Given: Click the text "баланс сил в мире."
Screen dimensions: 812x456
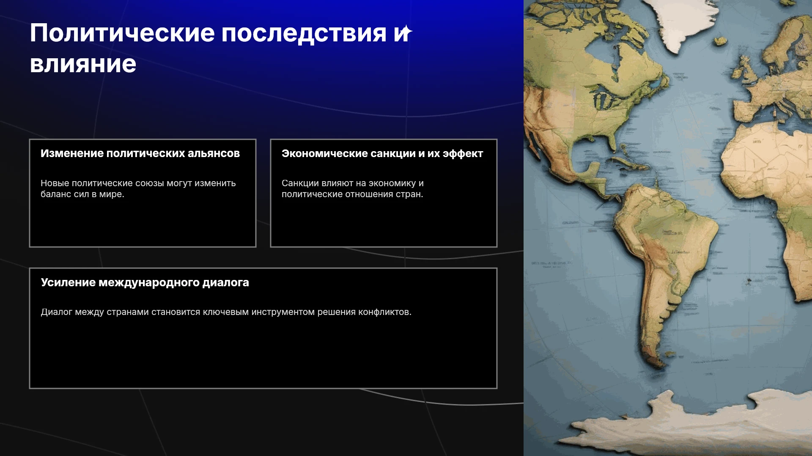Looking at the screenshot, I should 82,194.
